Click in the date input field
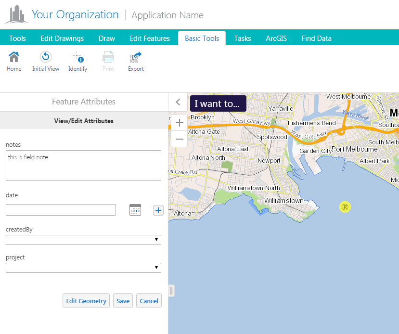The height and width of the screenshot is (334, 399). click(61, 210)
